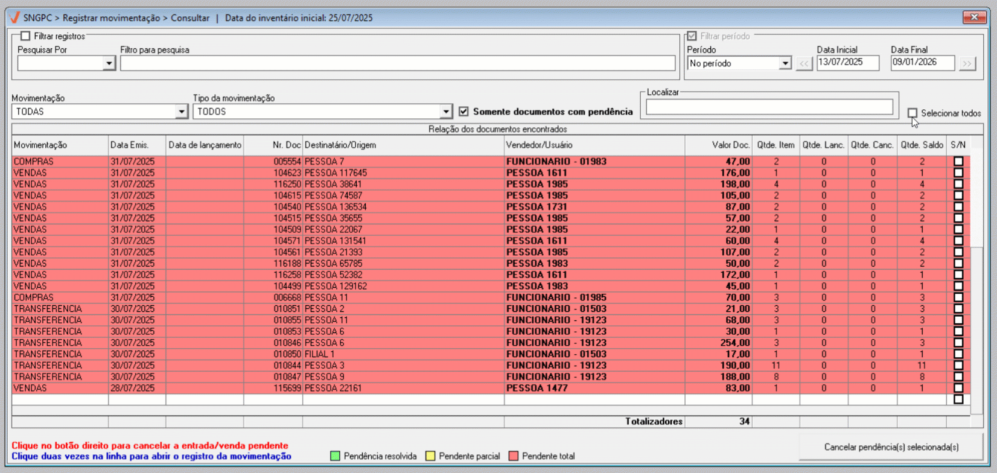
Task: Check the S/N box for FILIAL 1 row
Action: pos(958,354)
